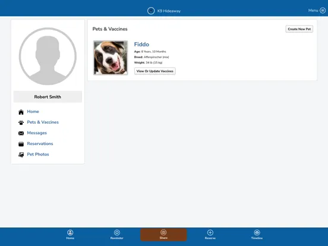
Task: Tap the Timeline icon in bottom bar
Action: pyautogui.click(x=257, y=232)
